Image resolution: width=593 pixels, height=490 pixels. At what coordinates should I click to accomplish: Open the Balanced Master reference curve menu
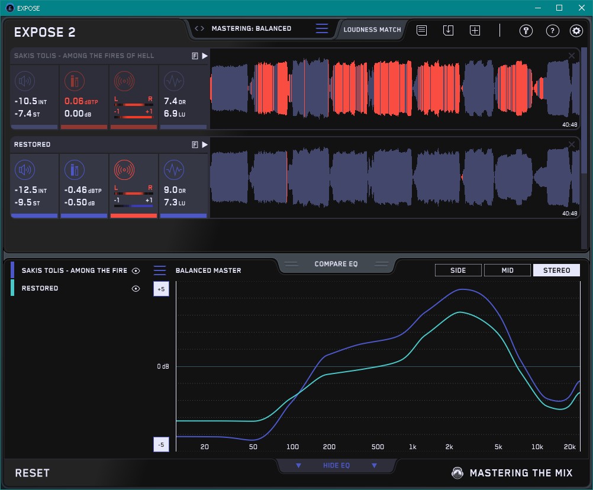(x=160, y=270)
